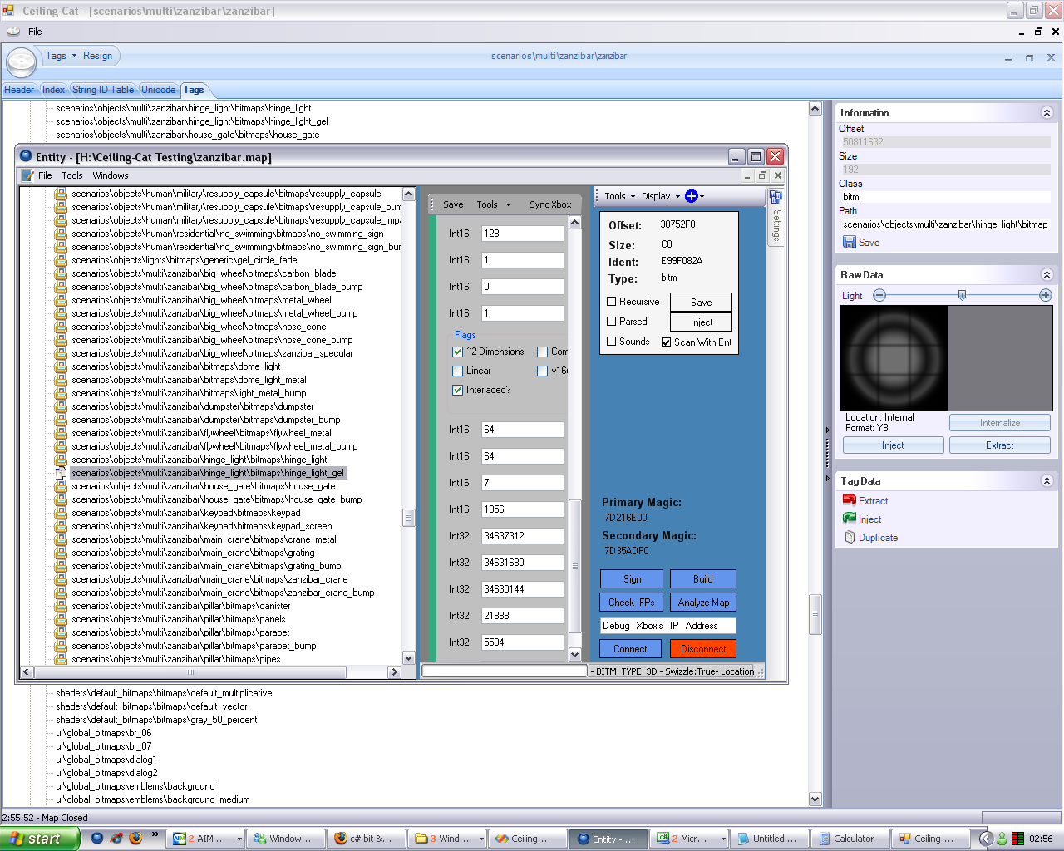Uncheck the Interlaced? flag
1064x851 pixels.
457,390
